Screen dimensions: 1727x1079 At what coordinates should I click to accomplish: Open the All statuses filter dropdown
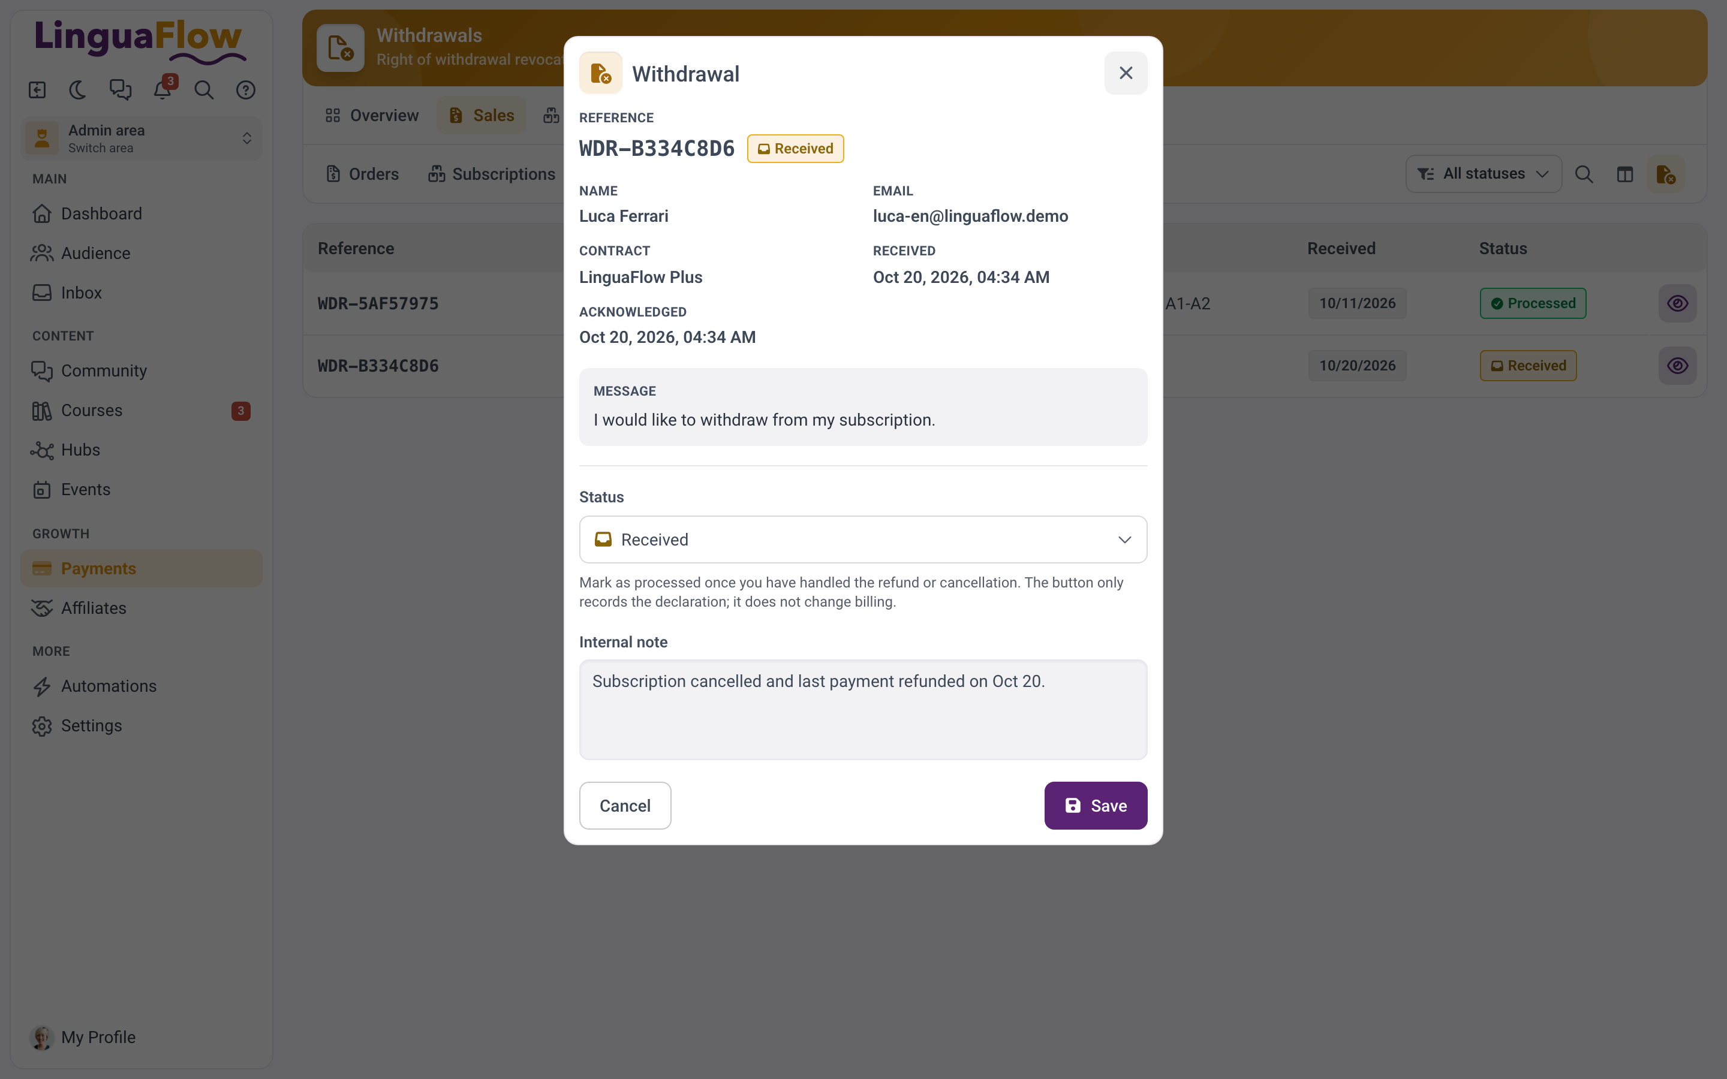(x=1483, y=174)
